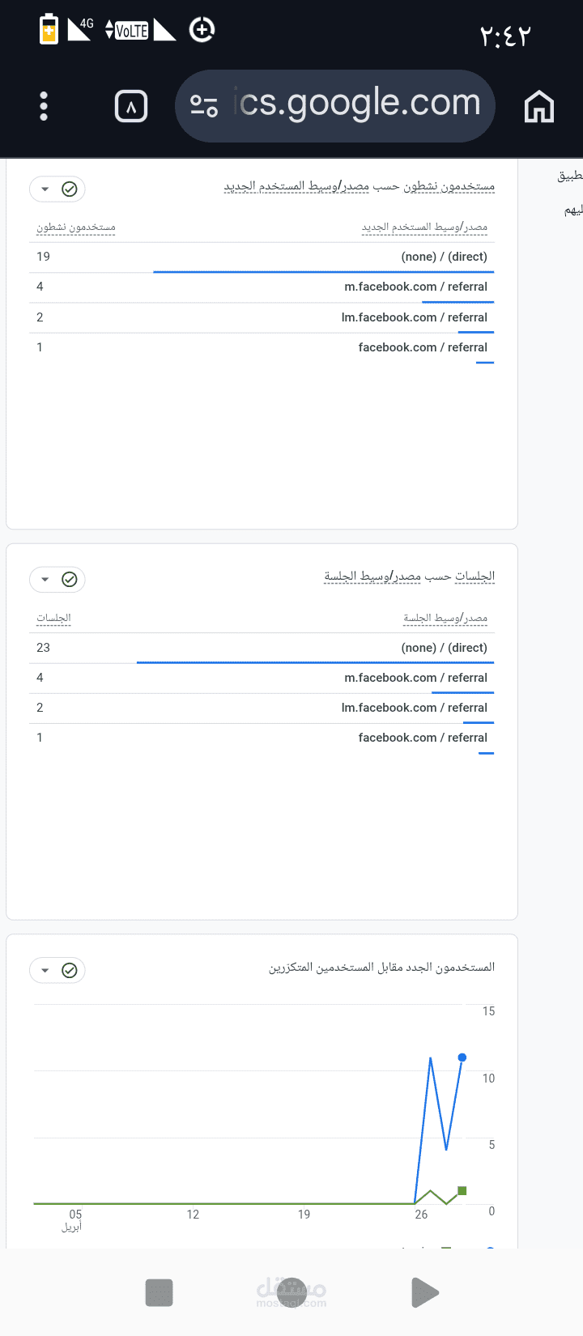
Task: Go to Chrome home page icon
Action: click(539, 106)
